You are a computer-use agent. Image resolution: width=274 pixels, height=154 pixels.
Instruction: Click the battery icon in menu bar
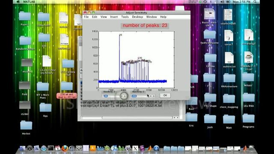(x=228, y=2)
